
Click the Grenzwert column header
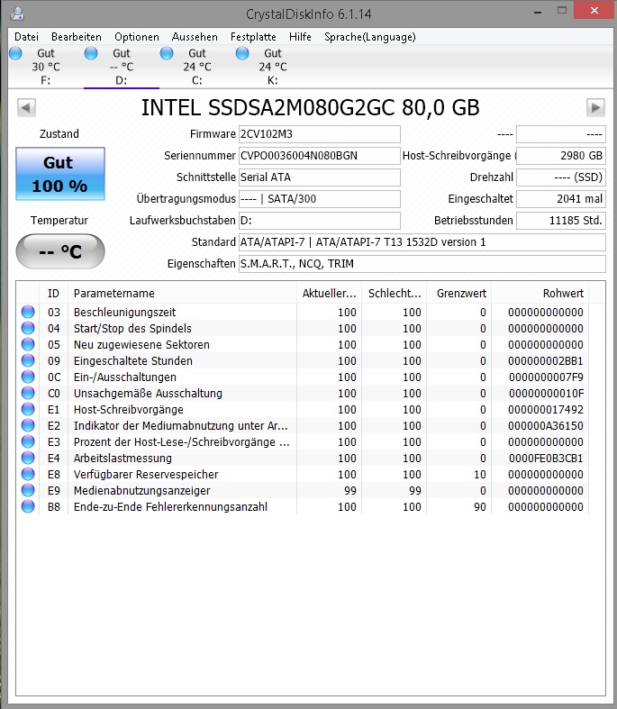pos(458,294)
